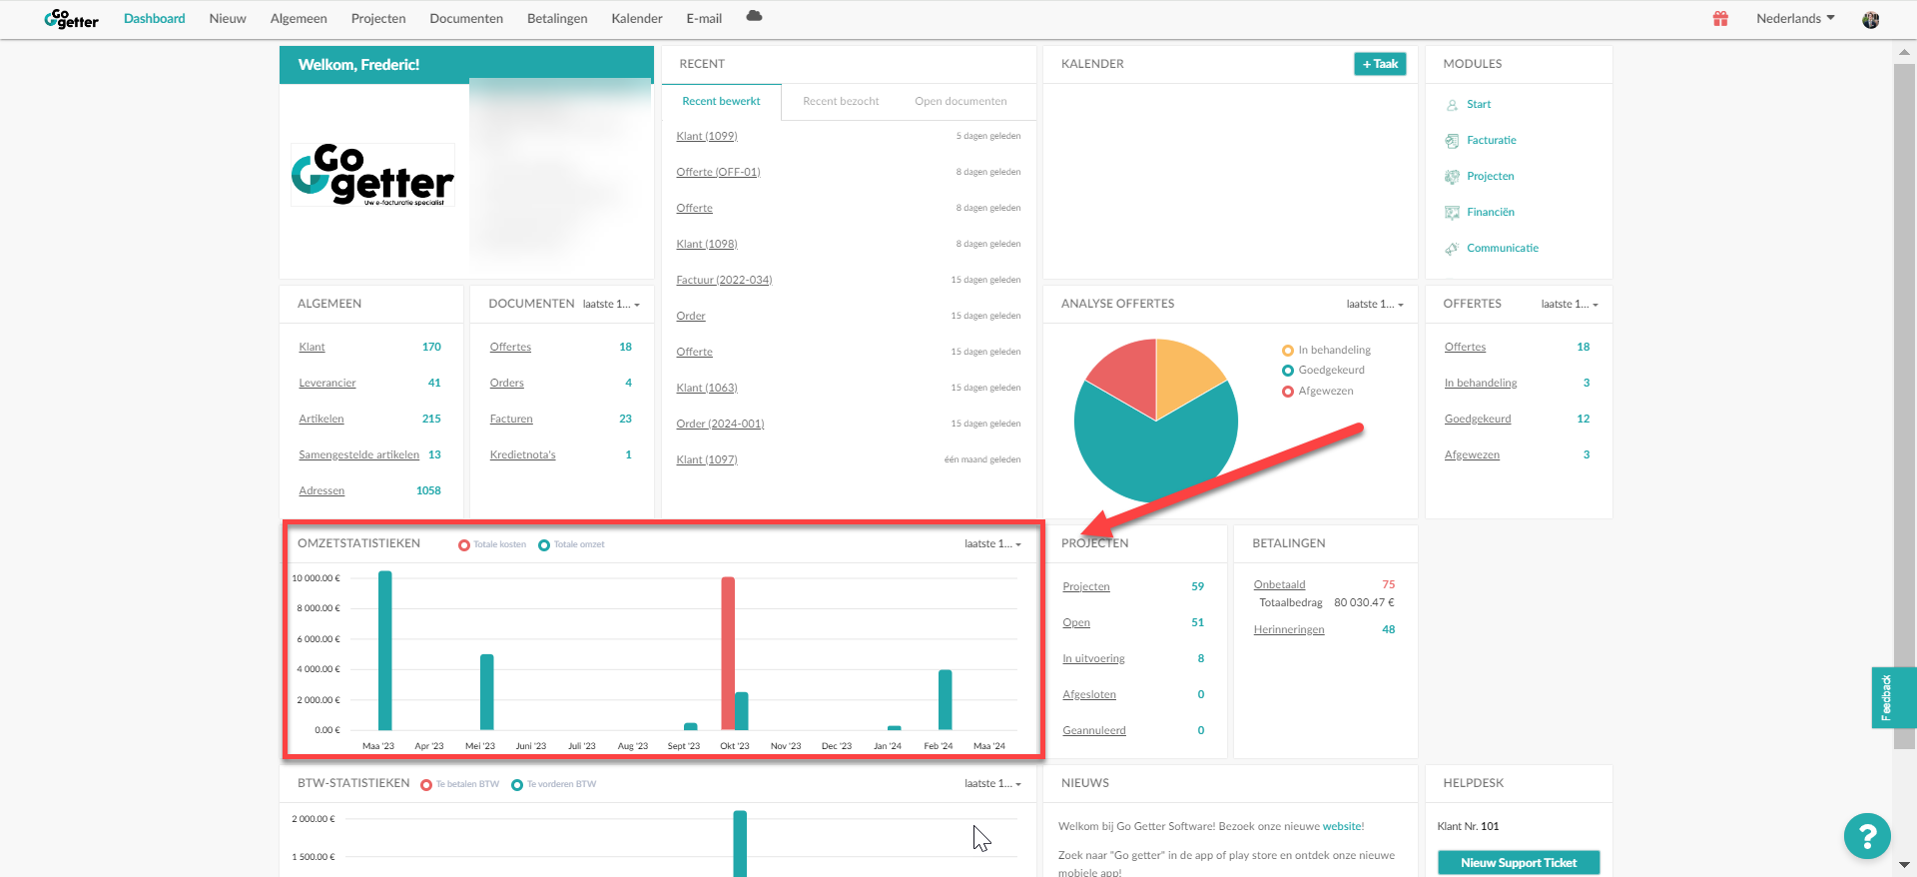Open the Algemeen menu
Image resolution: width=1917 pixels, height=877 pixels.
click(299, 18)
